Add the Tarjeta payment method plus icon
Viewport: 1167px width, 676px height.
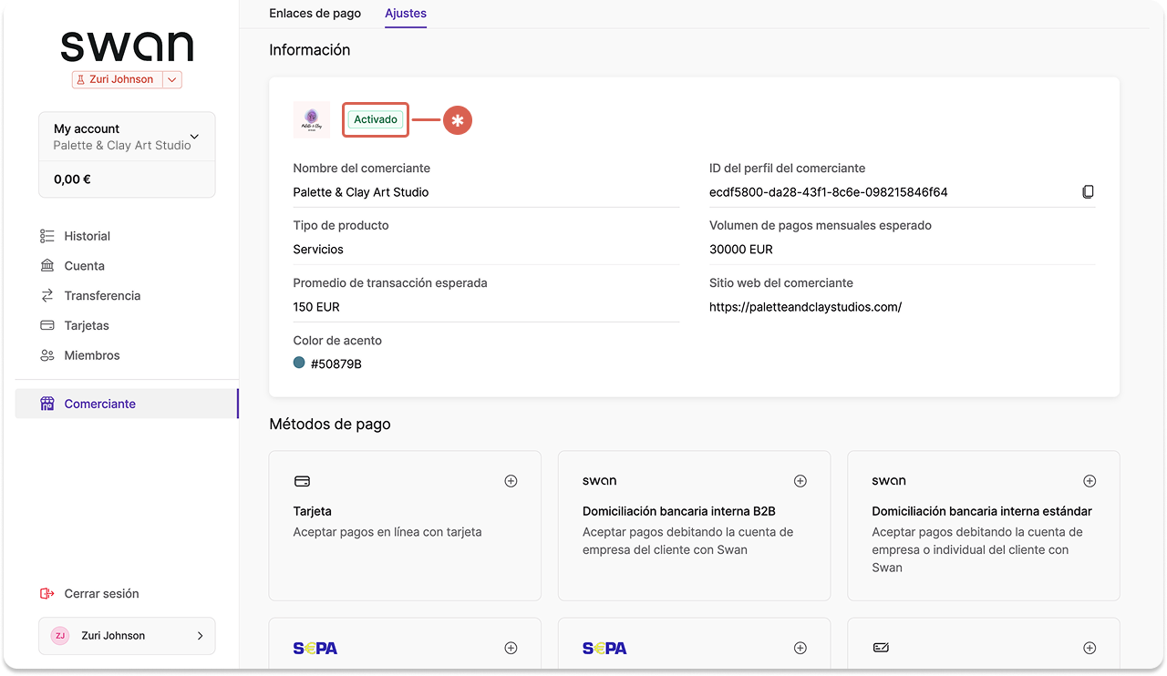coord(511,481)
